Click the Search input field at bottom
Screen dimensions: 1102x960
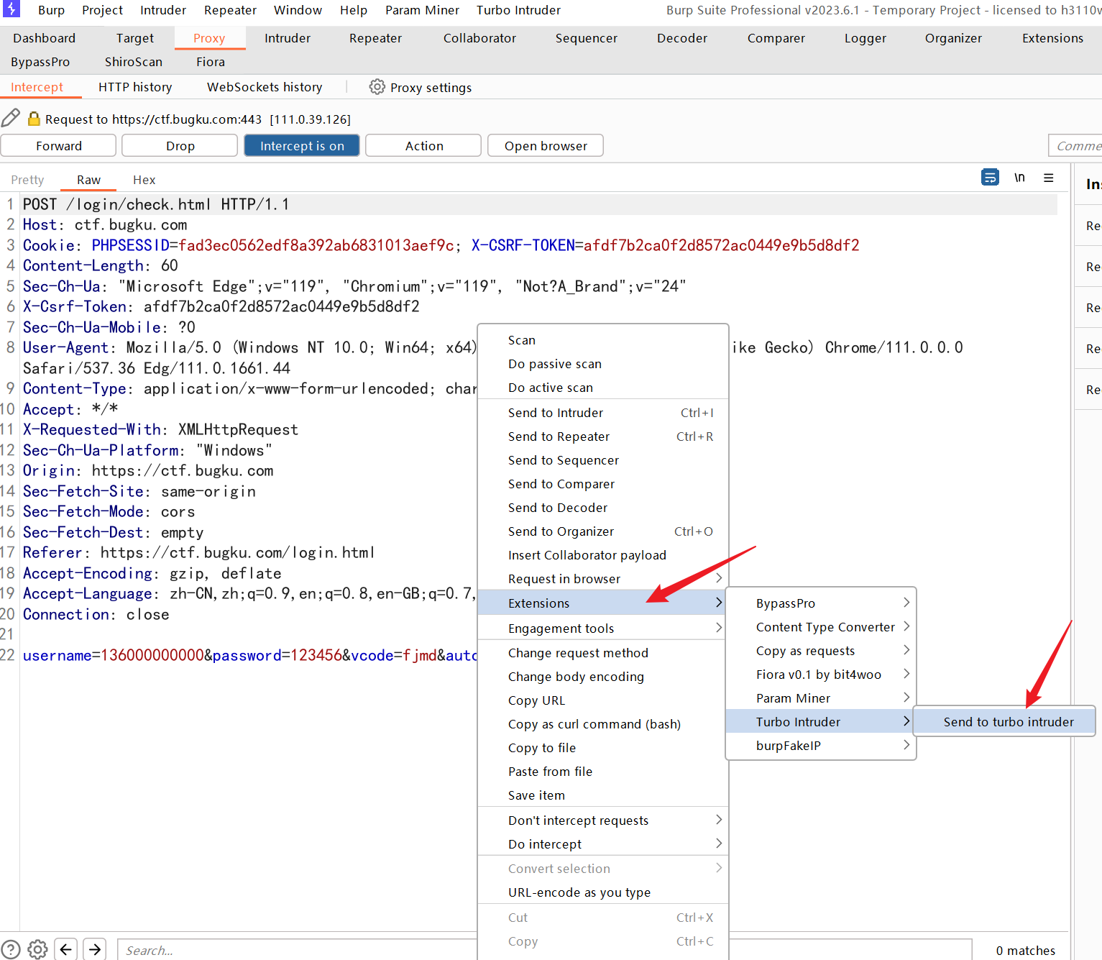(298, 950)
